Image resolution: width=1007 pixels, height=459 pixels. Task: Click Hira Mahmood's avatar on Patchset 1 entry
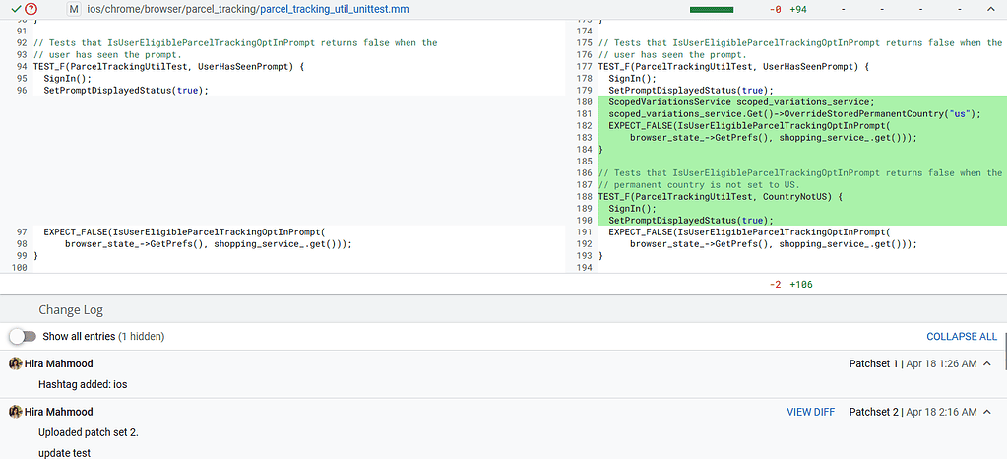pos(15,363)
